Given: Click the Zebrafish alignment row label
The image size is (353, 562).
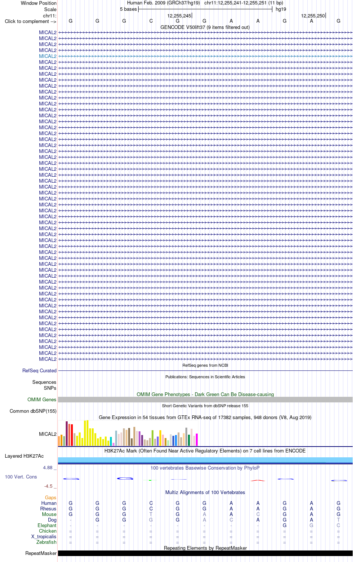Looking at the screenshot, I should pyautogui.click(x=46, y=542).
